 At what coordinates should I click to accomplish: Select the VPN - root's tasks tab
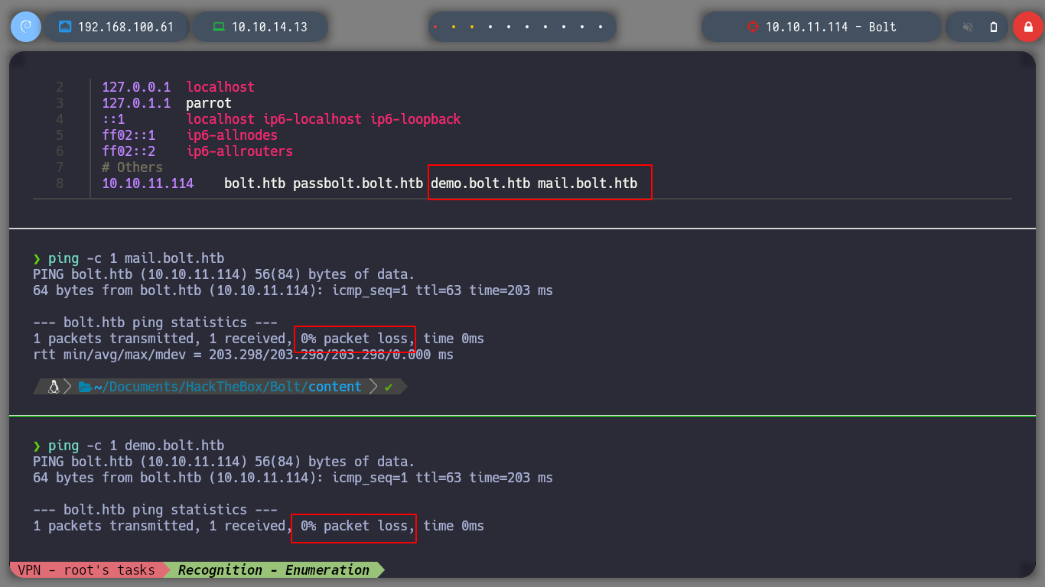pos(86,570)
